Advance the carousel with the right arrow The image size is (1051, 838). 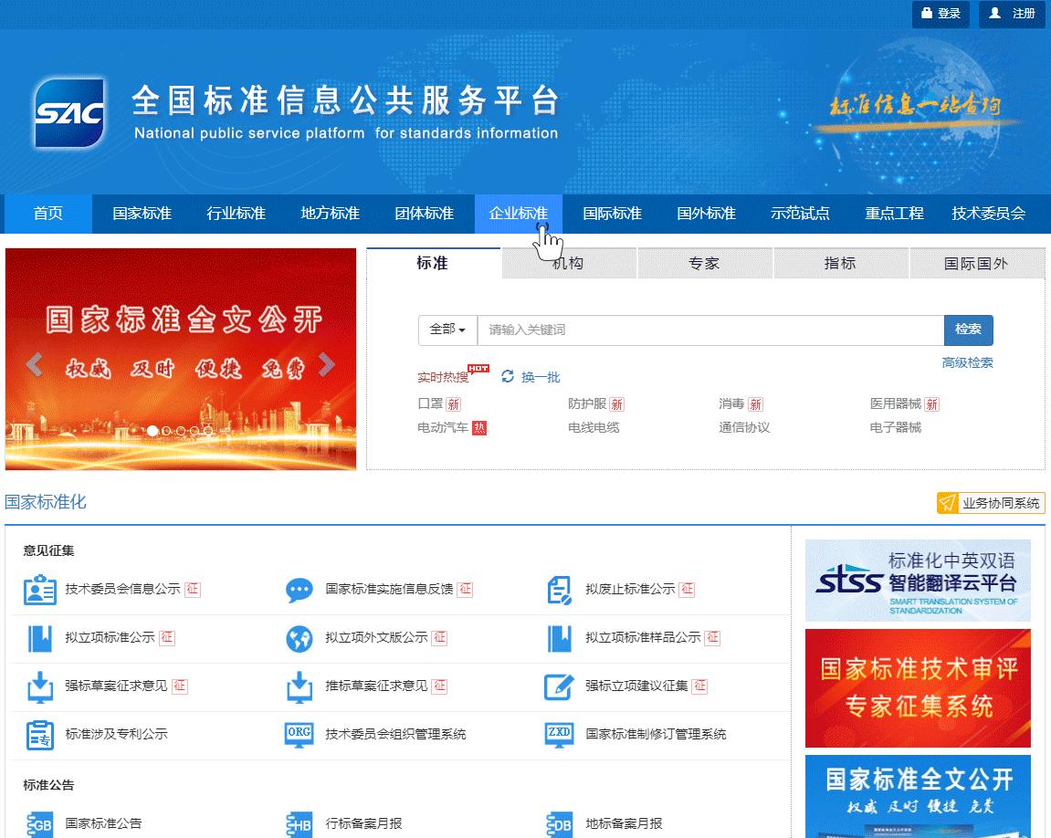pyautogui.click(x=327, y=363)
